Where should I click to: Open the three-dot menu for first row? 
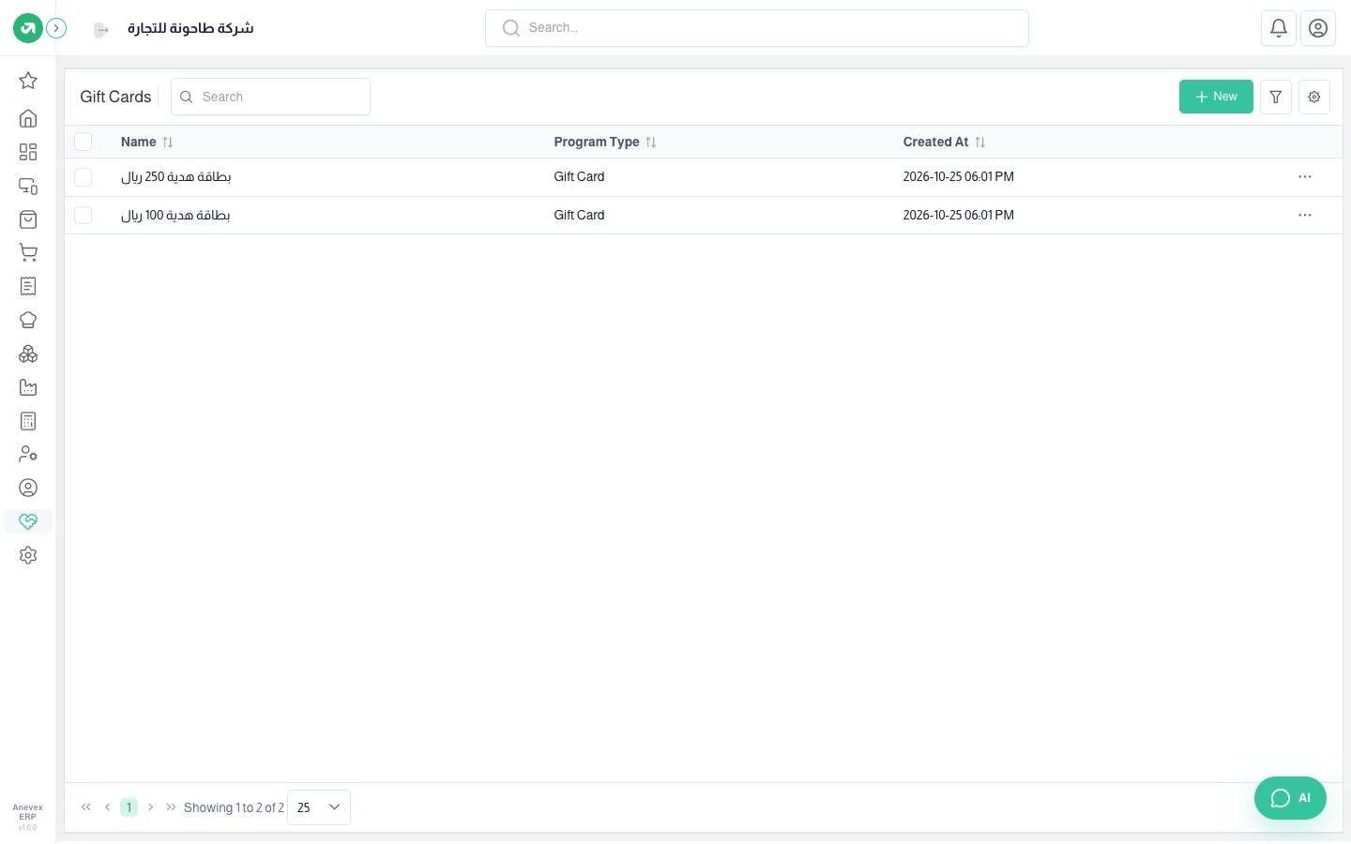point(1305,176)
